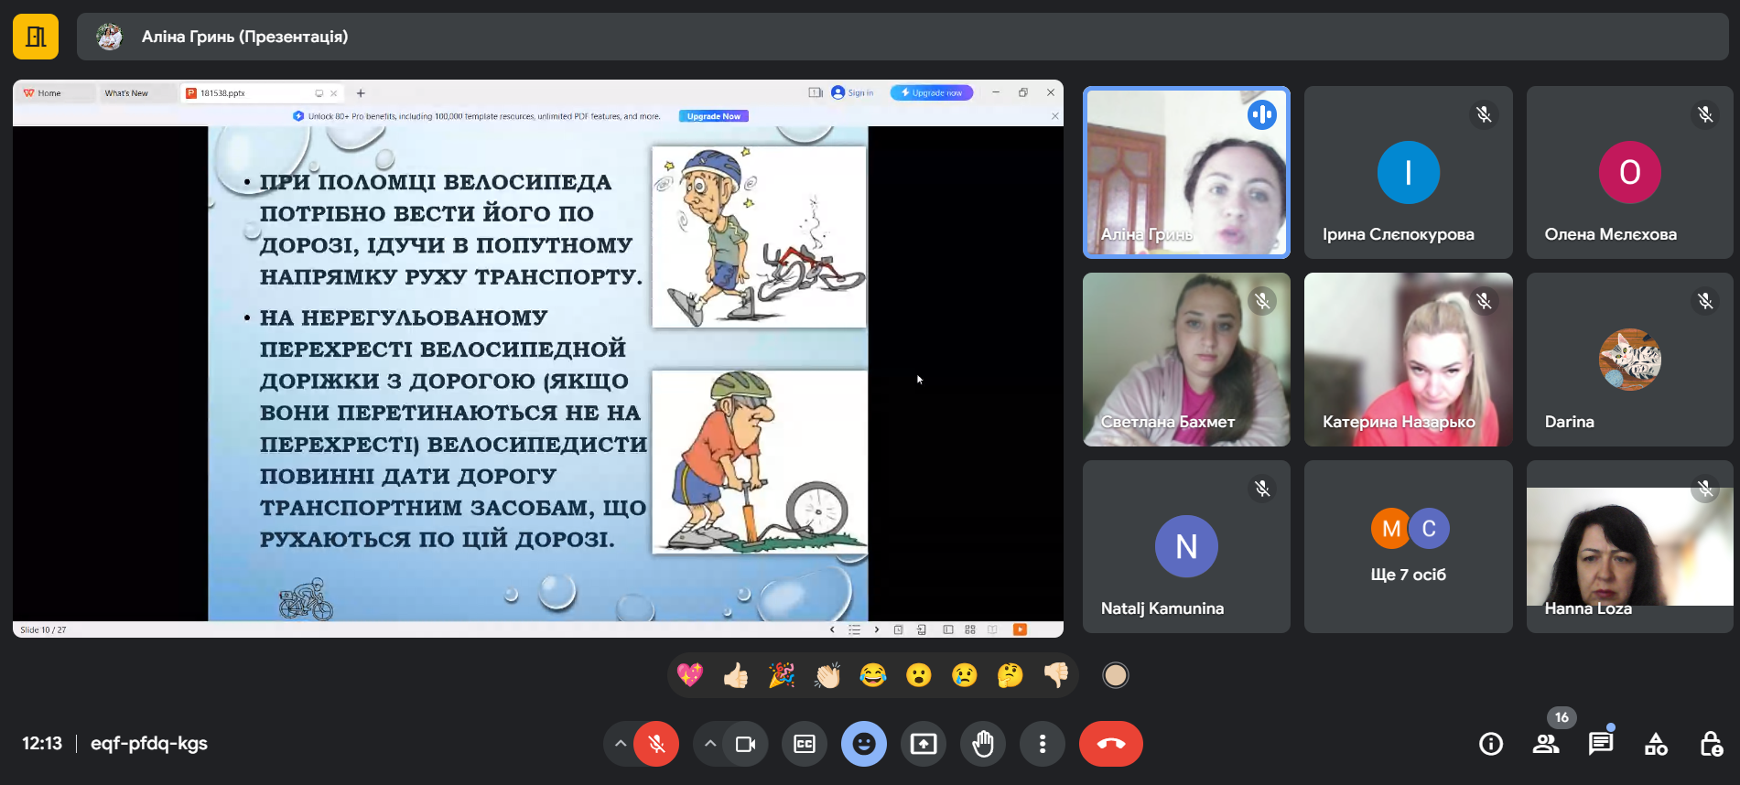Open the chat messages panel
This screenshot has height=785, width=1740.
coord(1600,744)
